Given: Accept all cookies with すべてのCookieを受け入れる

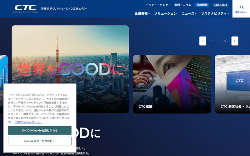Looking at the screenshot, I should click(x=40, y=130).
